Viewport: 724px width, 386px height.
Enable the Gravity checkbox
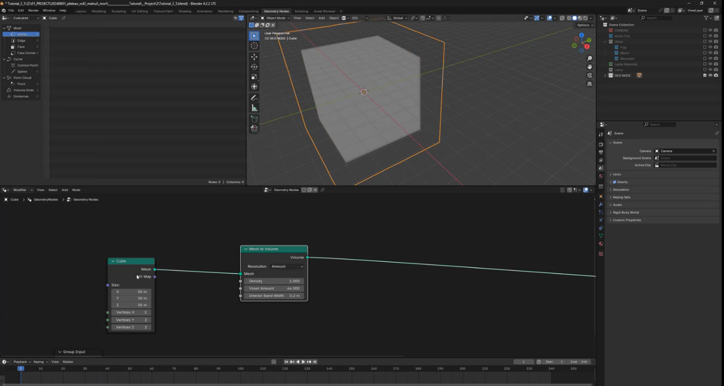[614, 182]
